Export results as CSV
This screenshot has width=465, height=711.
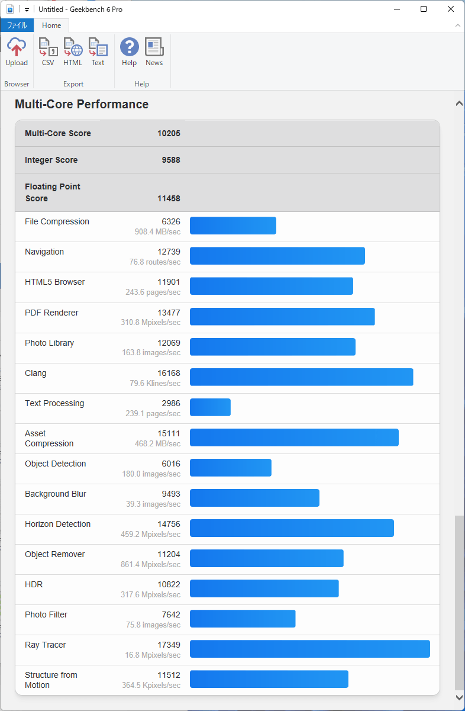(x=48, y=47)
